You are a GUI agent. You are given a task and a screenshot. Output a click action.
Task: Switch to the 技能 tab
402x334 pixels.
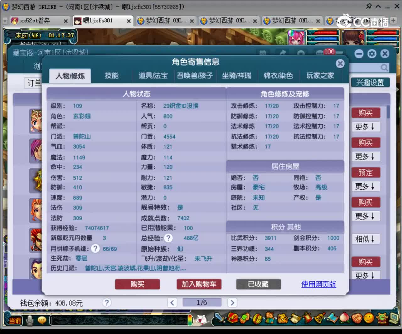point(111,76)
